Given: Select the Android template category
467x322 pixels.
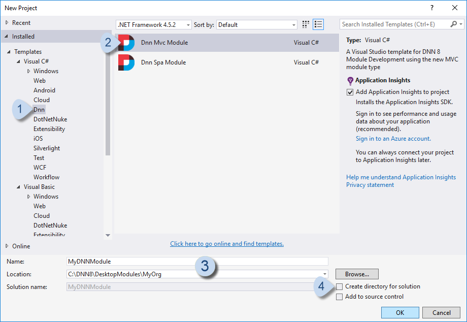Looking at the screenshot, I should tap(44, 90).
